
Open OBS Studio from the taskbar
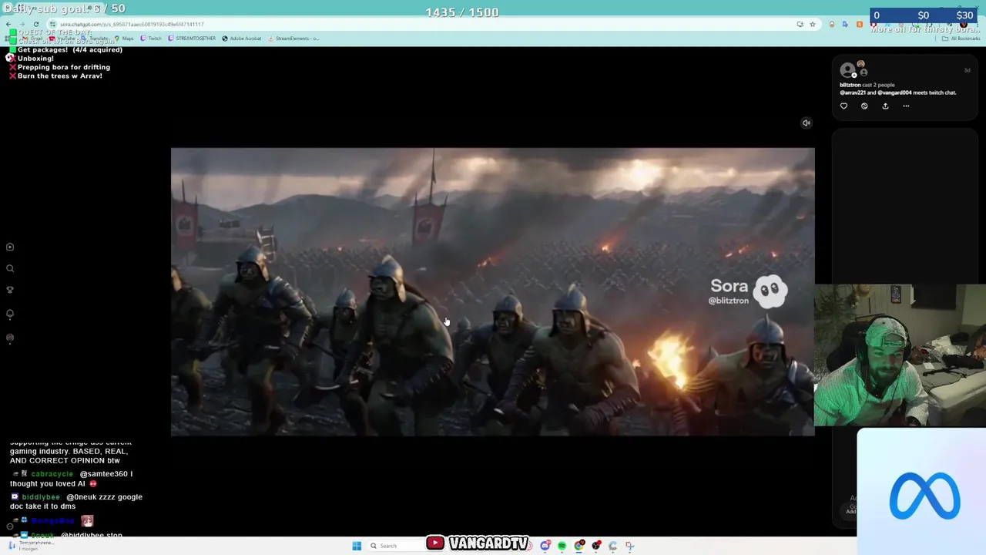tap(596, 546)
